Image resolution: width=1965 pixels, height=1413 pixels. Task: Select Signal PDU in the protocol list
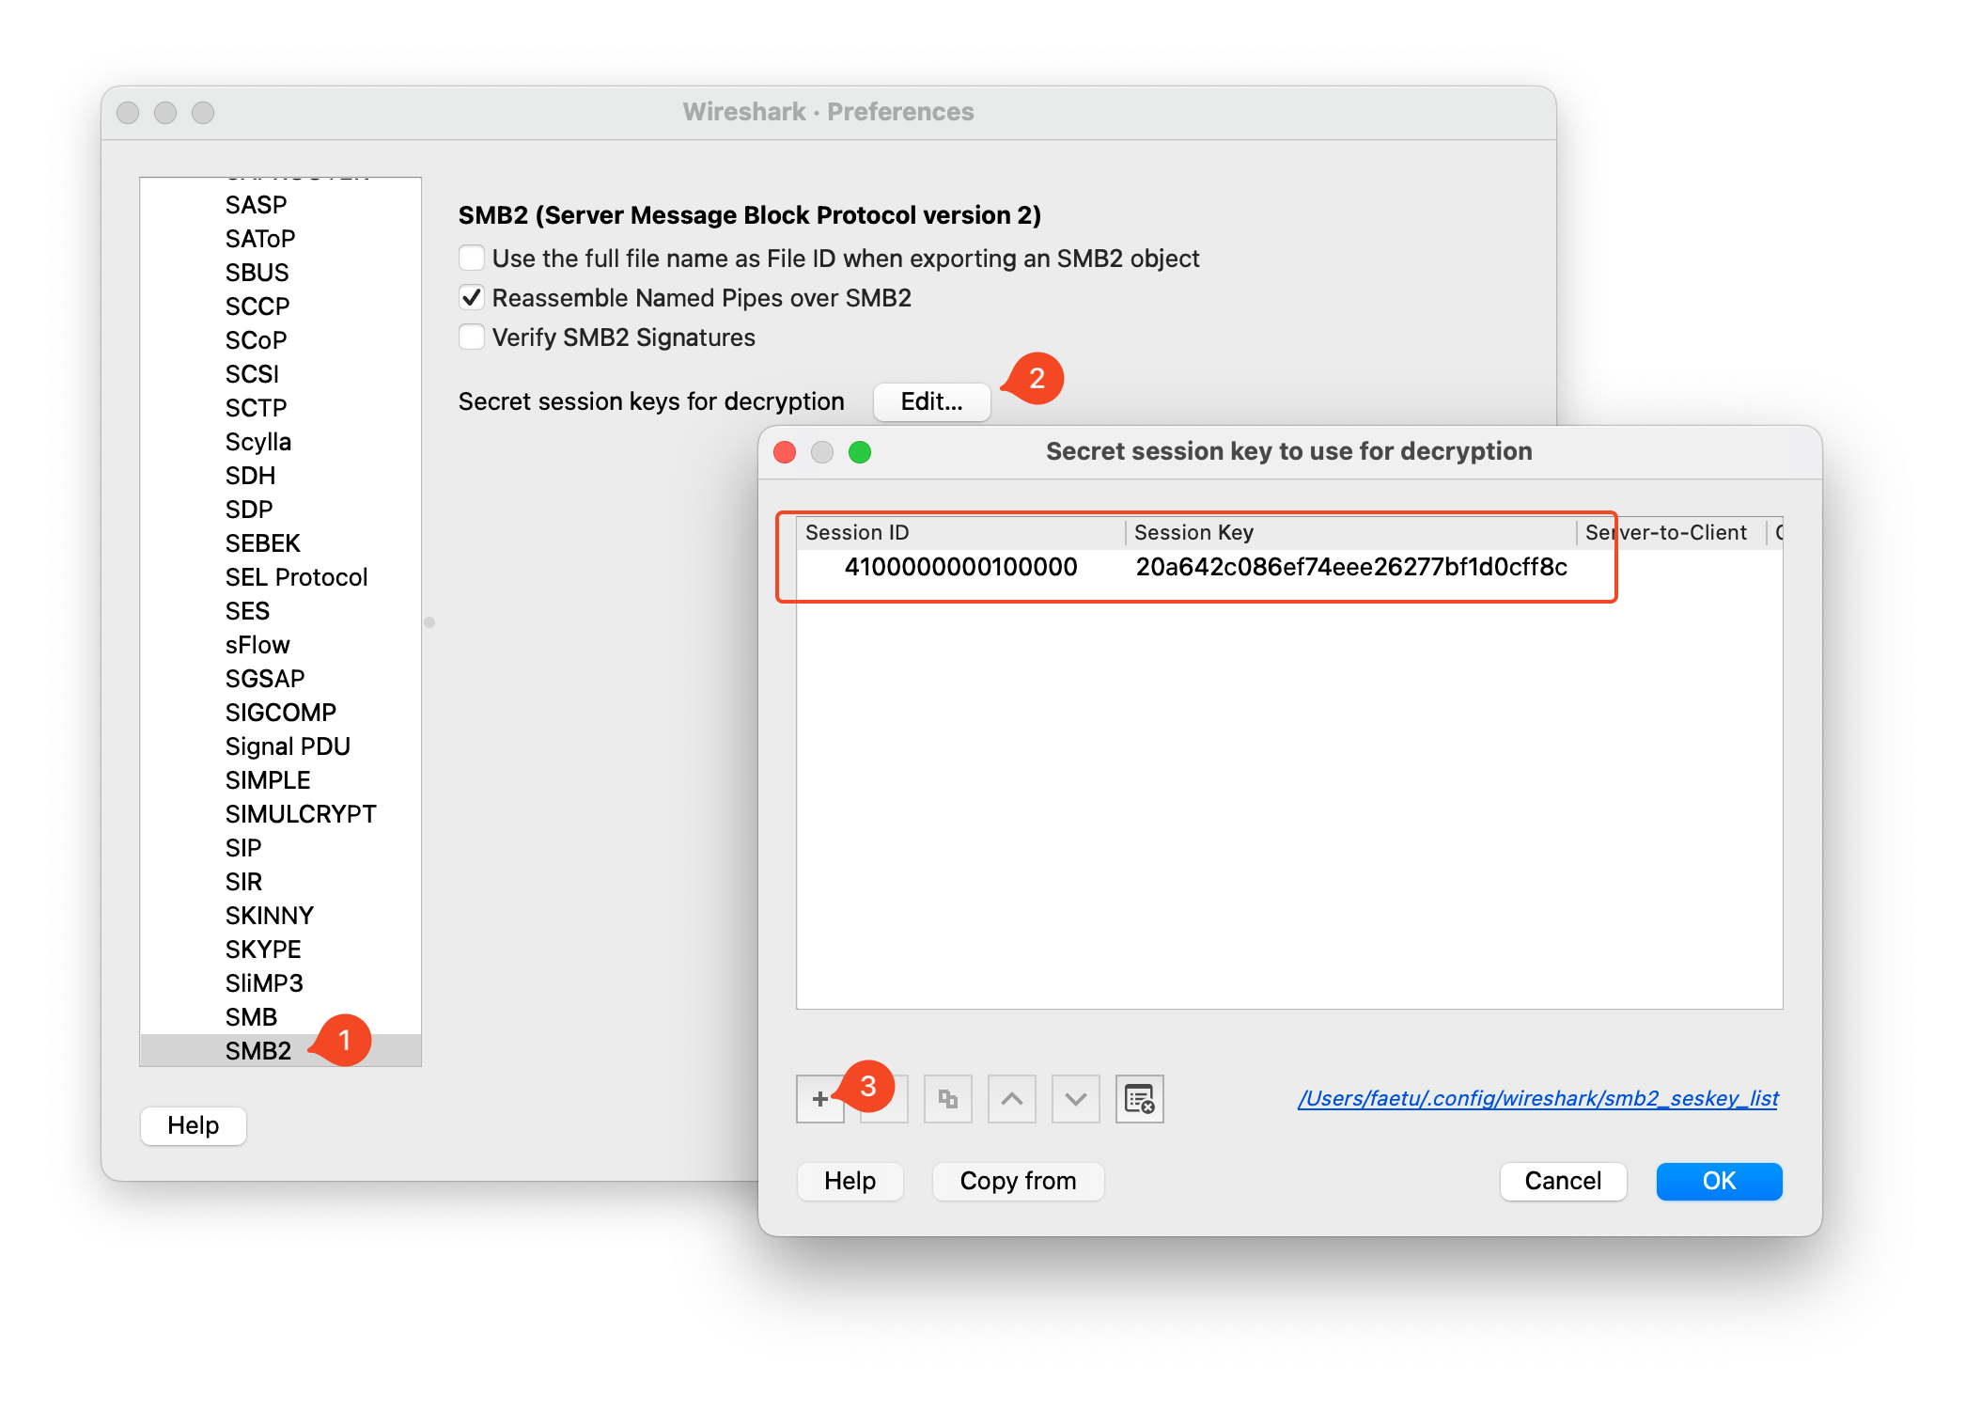point(280,746)
